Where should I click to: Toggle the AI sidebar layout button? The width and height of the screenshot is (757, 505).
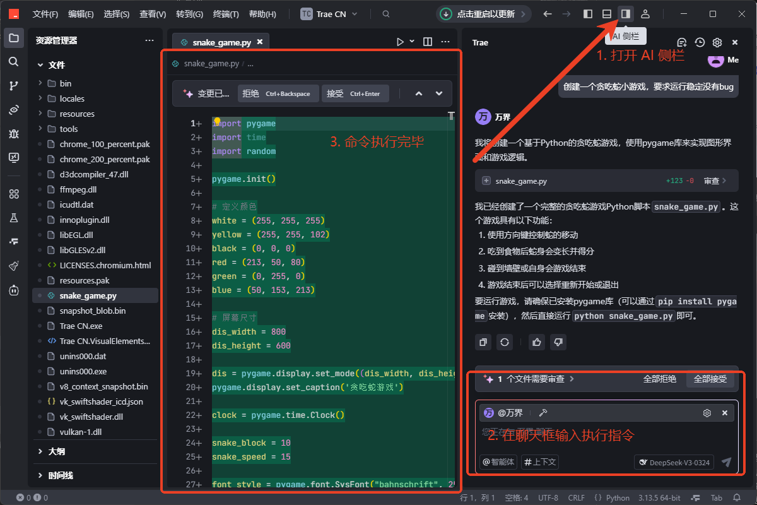coord(626,14)
